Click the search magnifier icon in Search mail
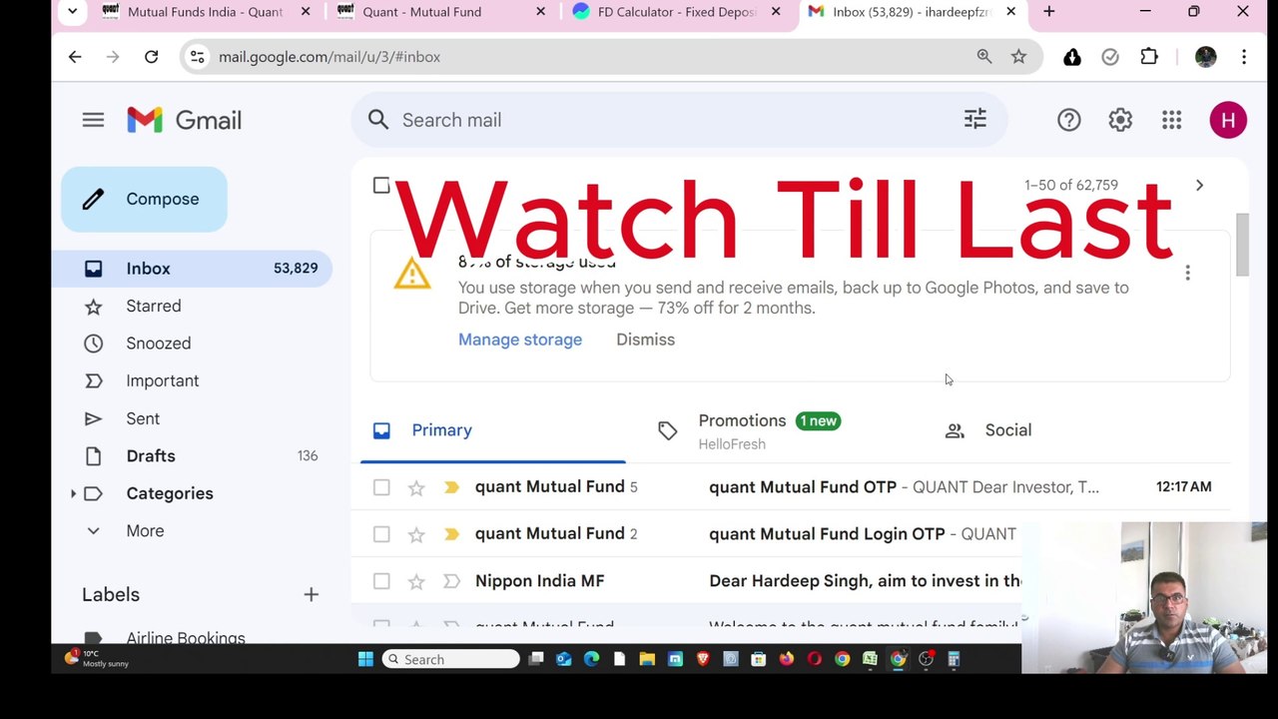 [x=377, y=120]
